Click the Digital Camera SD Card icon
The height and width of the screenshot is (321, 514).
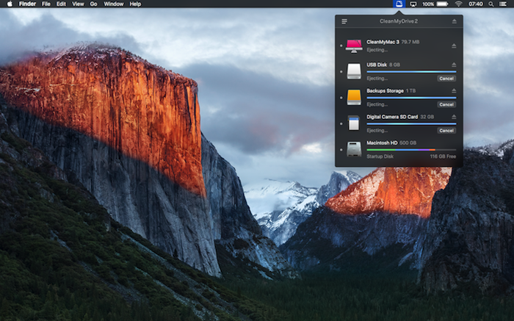354,123
